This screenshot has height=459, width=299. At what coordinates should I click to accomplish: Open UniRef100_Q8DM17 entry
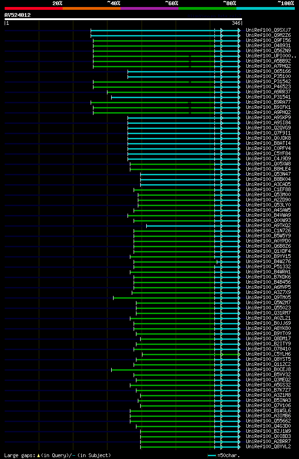[x=268, y=339]
